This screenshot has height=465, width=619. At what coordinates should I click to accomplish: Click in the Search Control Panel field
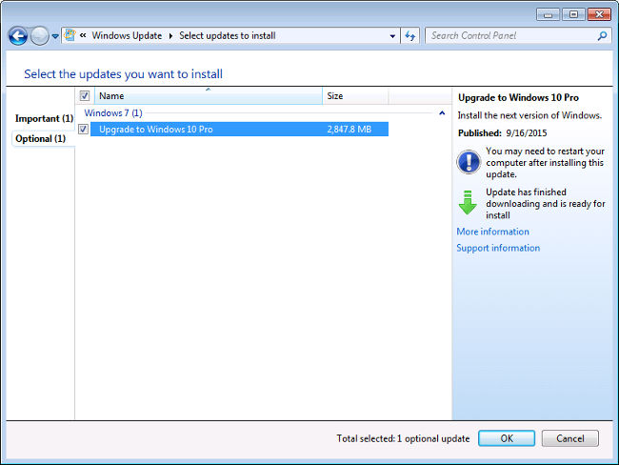(x=509, y=35)
